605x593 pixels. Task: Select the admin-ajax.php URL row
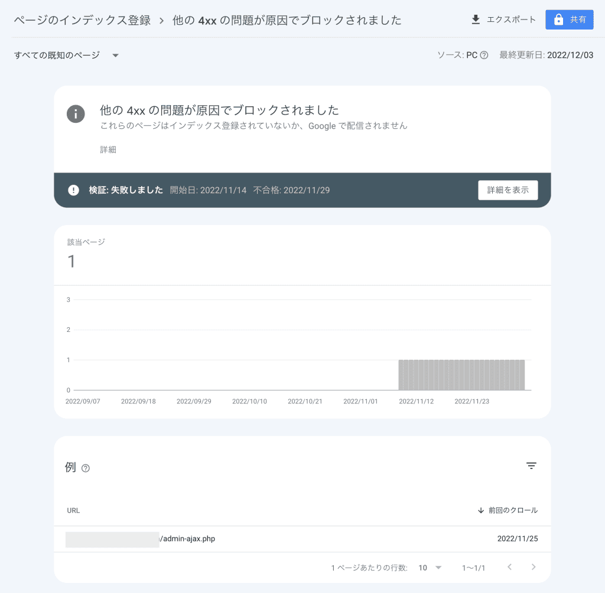(x=302, y=539)
